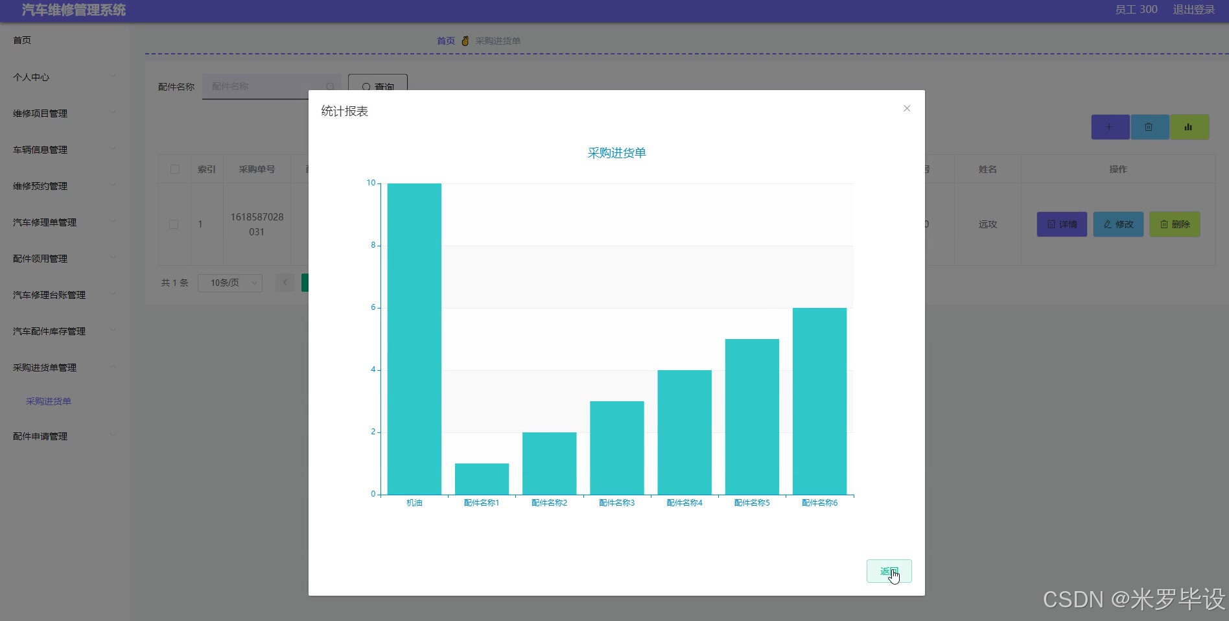Expand 个人中心 sidebar menu
1229x621 pixels.
coord(65,77)
